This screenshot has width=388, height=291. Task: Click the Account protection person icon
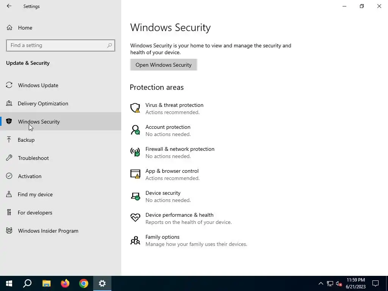pos(135,130)
